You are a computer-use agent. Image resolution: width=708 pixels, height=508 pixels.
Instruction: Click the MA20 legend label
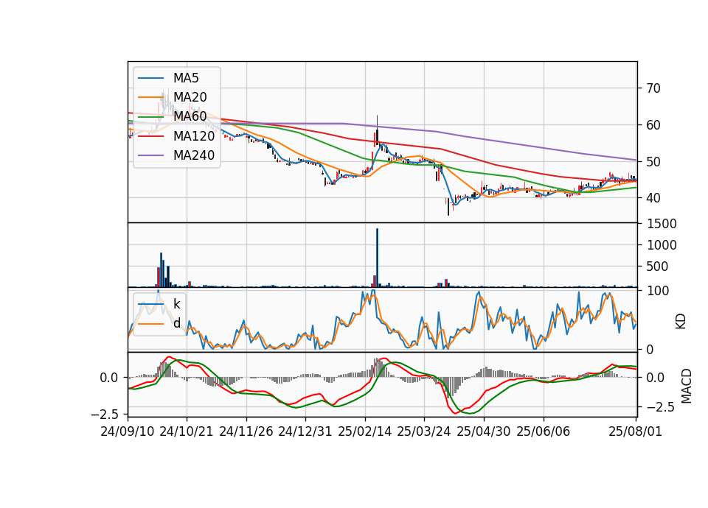(190, 97)
